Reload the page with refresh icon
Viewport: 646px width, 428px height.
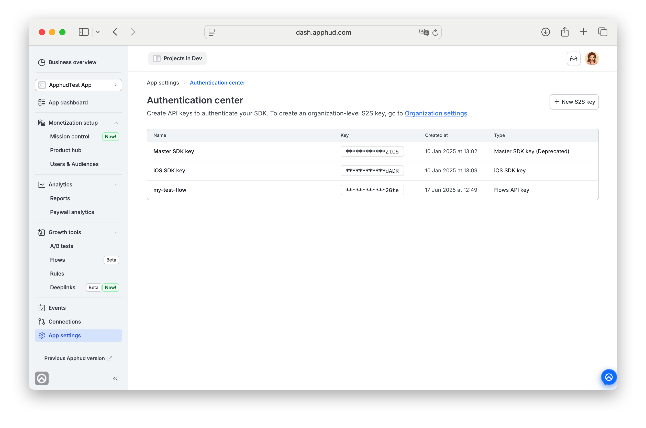coord(435,32)
